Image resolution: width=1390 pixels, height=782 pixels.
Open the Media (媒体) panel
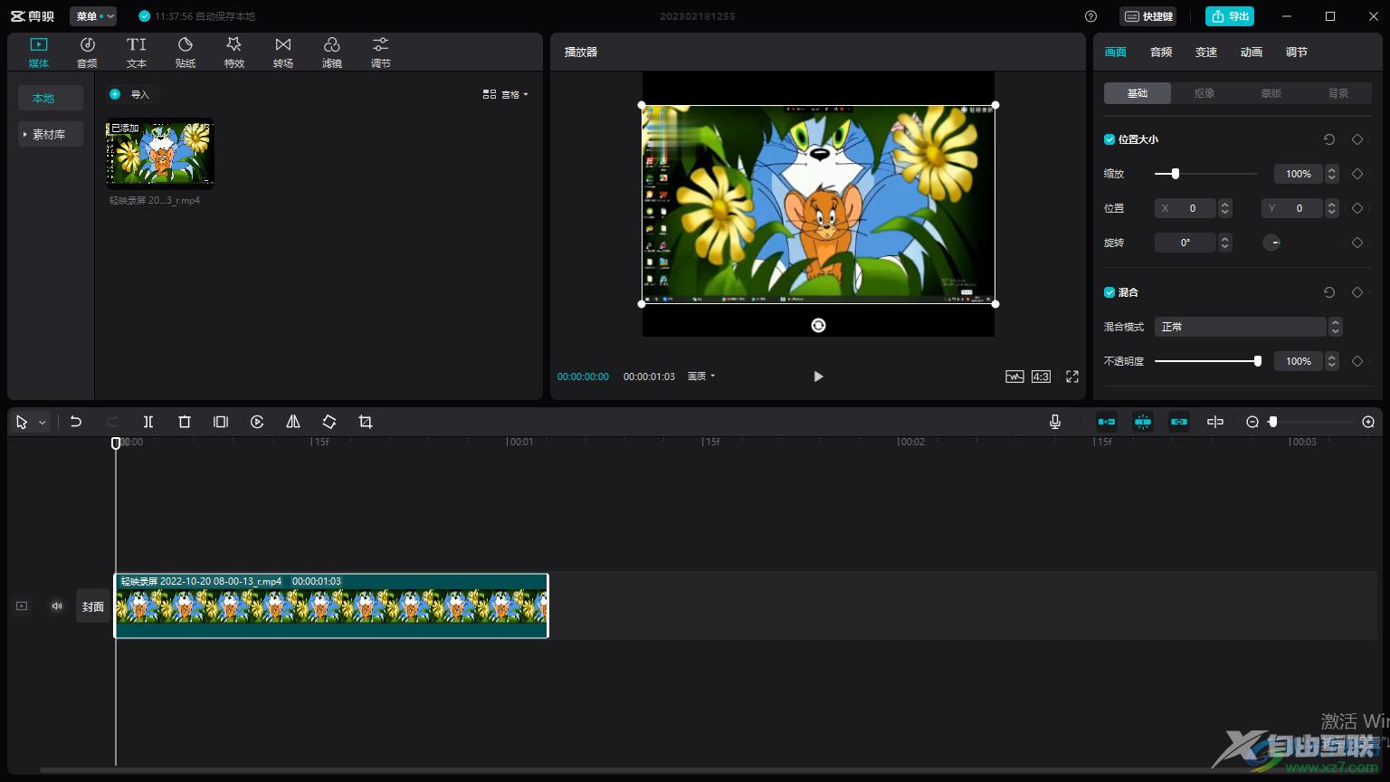pyautogui.click(x=38, y=52)
